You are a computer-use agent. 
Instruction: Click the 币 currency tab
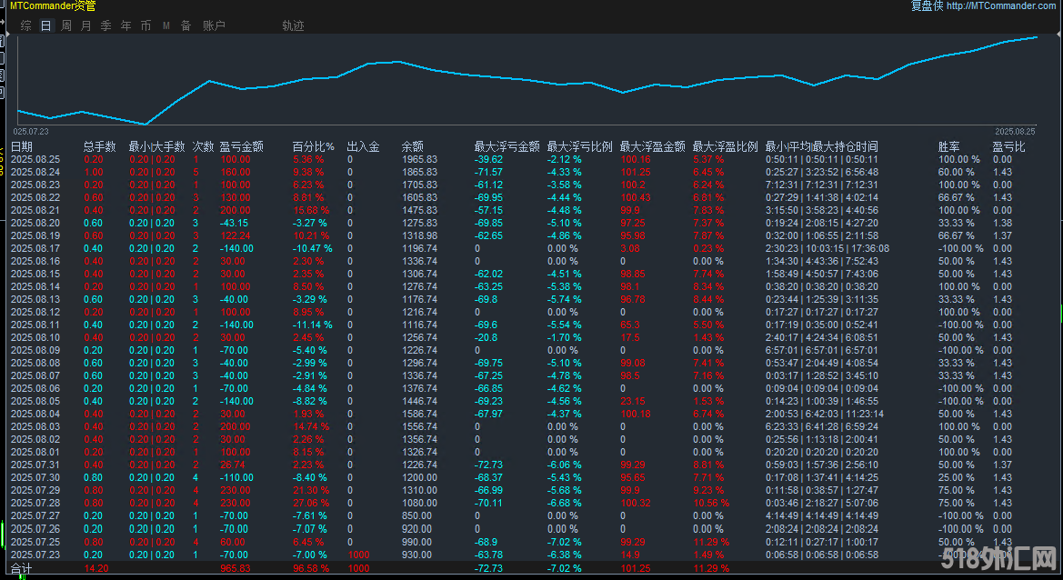click(x=146, y=25)
